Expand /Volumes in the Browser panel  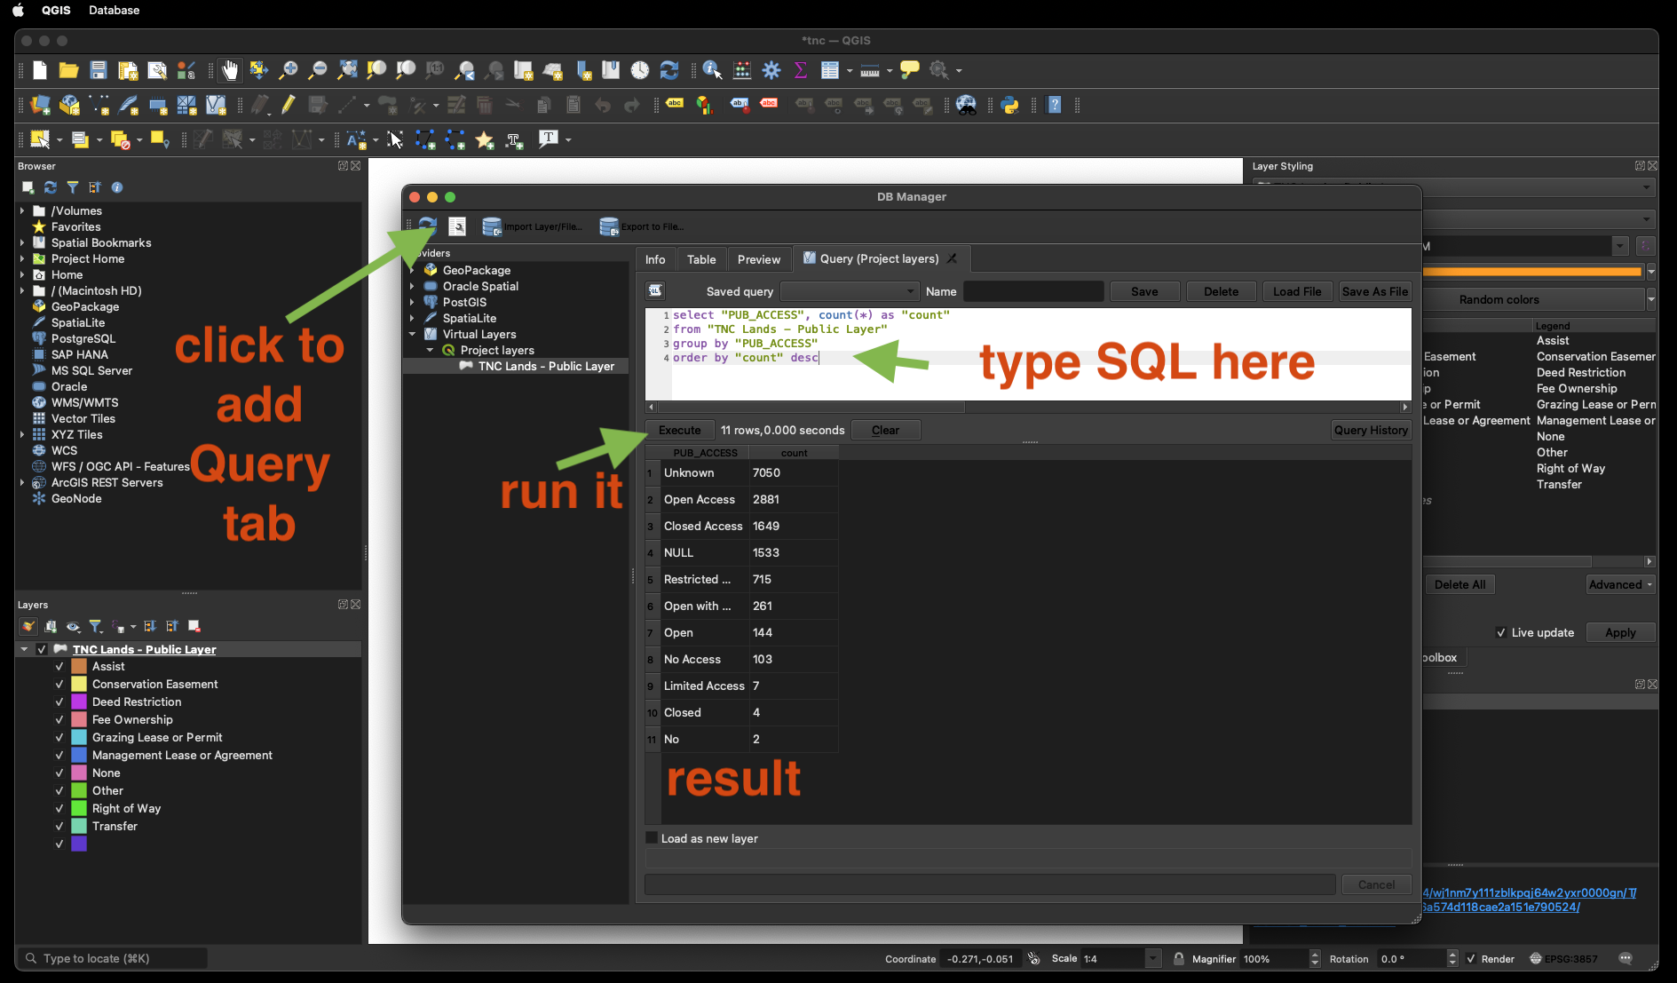pyautogui.click(x=22, y=210)
